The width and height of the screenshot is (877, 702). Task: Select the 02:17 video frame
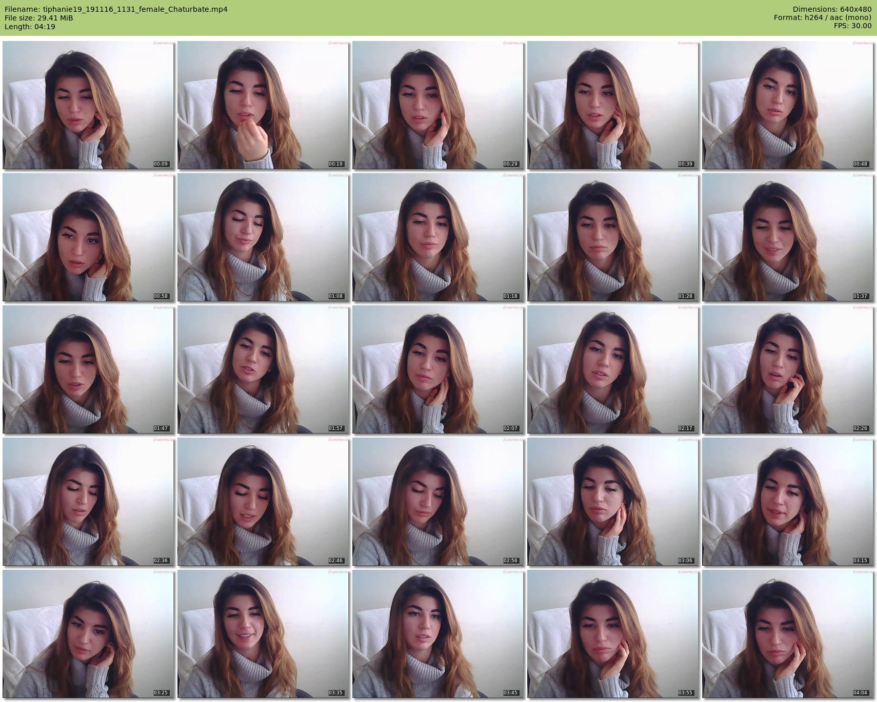click(613, 369)
